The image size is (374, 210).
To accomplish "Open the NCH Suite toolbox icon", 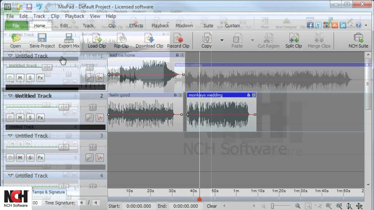I will tap(358, 38).
